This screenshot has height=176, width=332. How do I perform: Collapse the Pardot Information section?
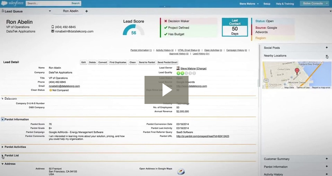tap(2, 120)
